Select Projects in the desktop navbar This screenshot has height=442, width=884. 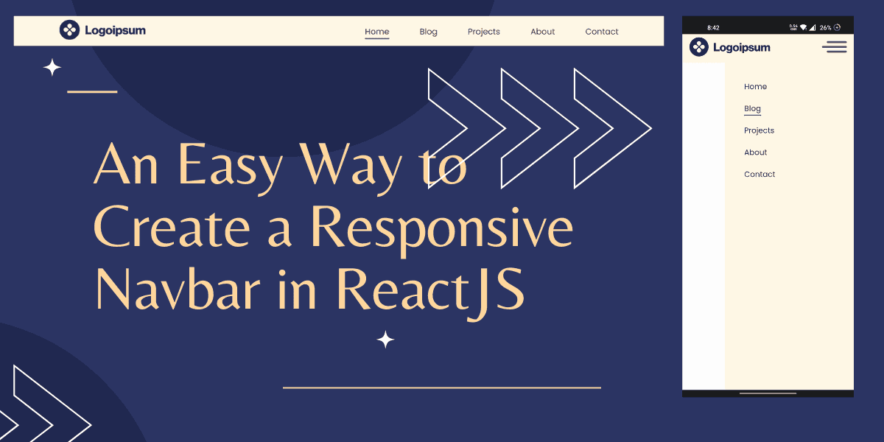pos(483,32)
